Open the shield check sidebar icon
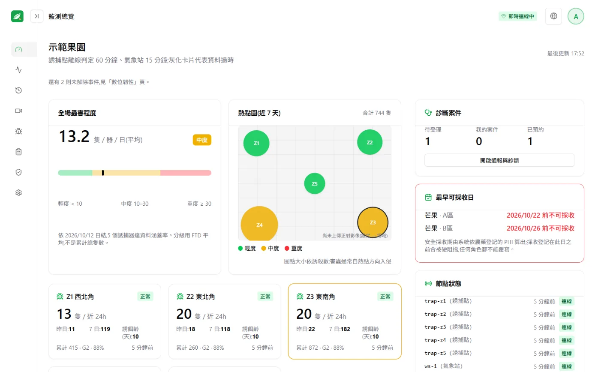Viewport: 595px width, 372px height. pos(18,172)
